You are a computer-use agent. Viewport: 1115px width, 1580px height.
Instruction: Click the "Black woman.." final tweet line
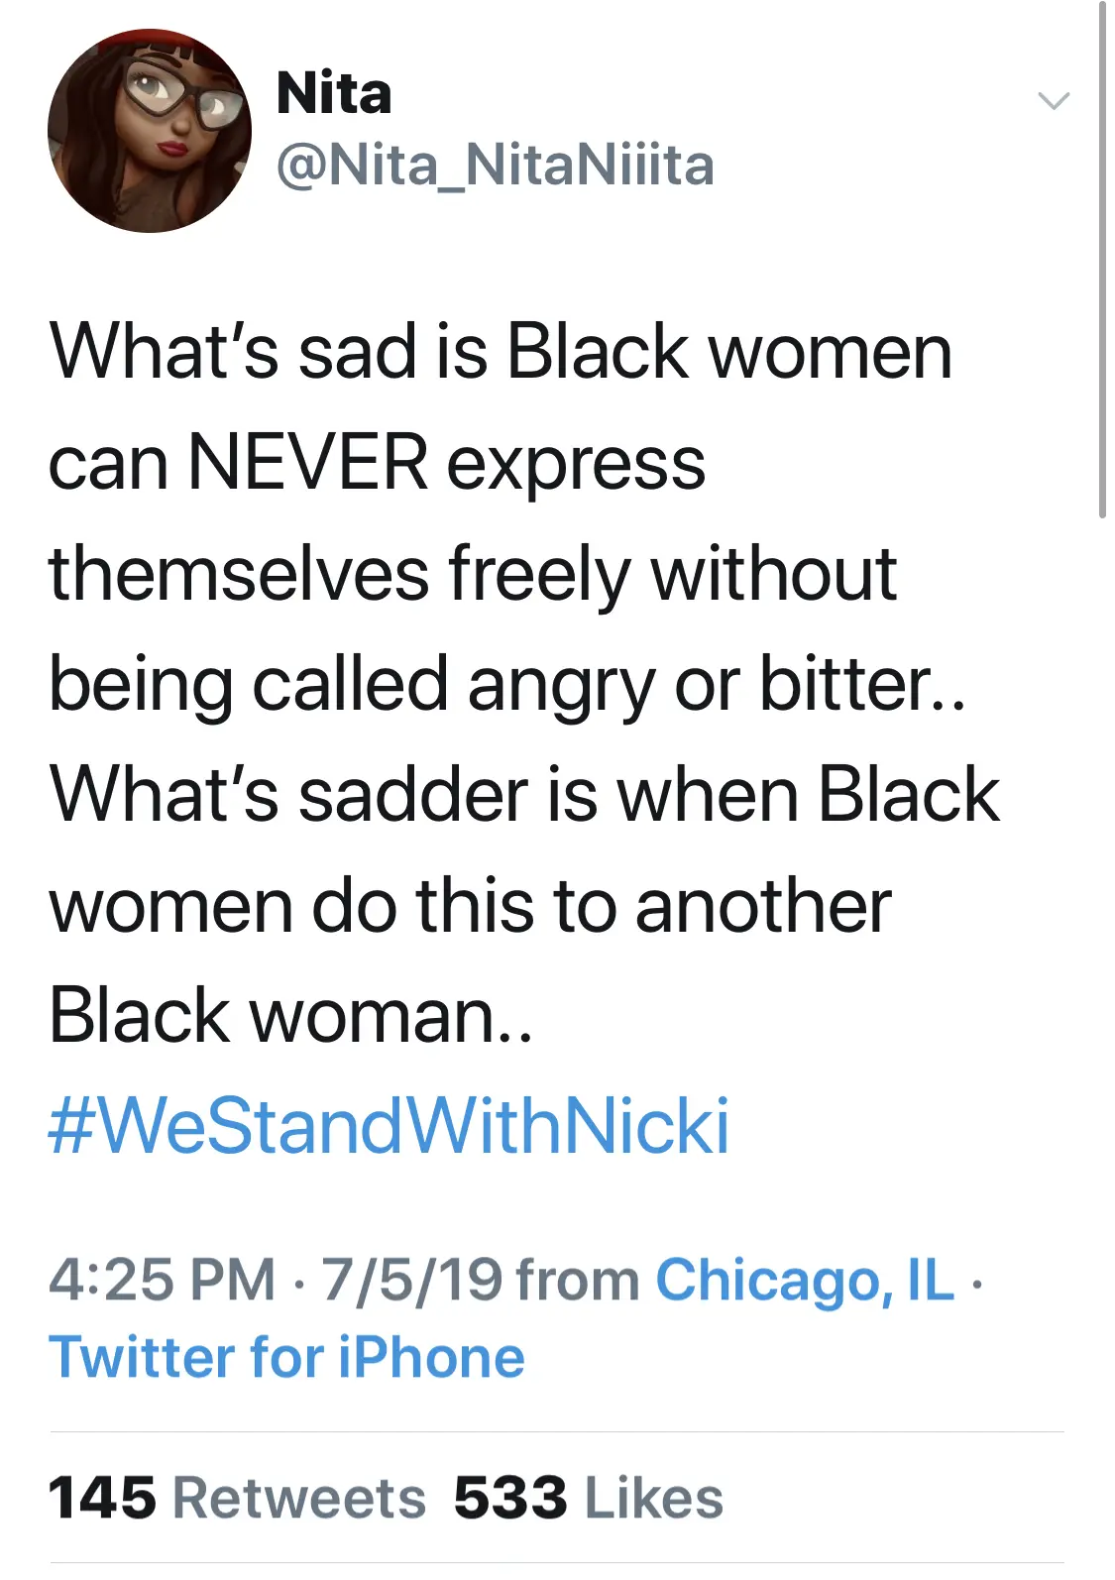pos(290,1016)
